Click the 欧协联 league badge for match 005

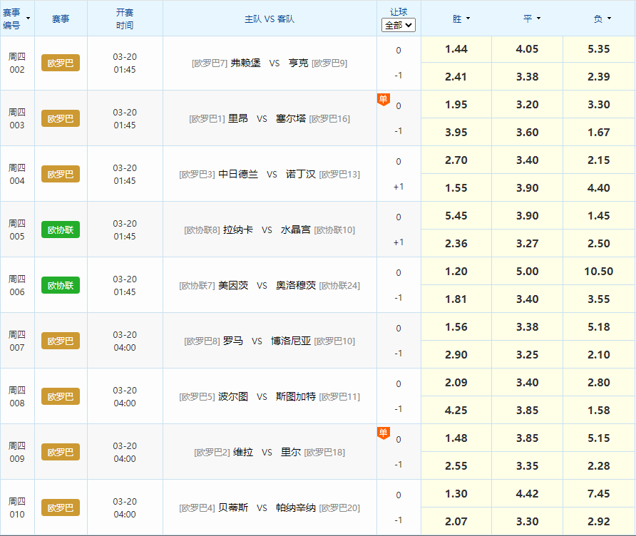tap(61, 230)
